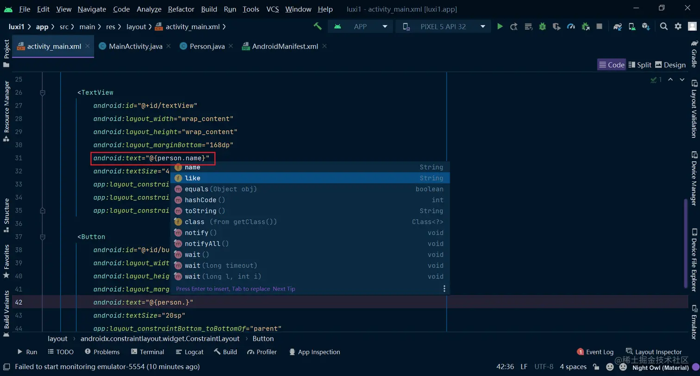This screenshot has height=376, width=700.
Task: Switch editor to Code view mode
Action: (611, 65)
